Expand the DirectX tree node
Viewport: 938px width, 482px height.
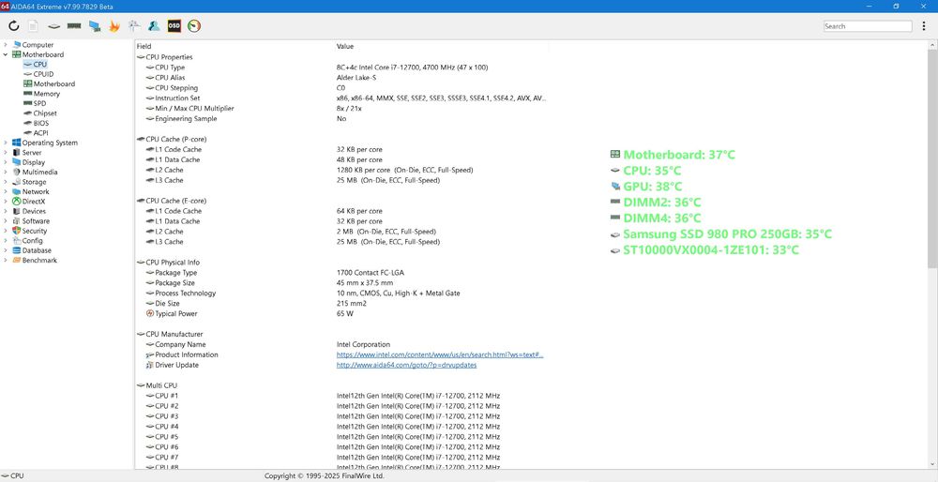[x=6, y=202]
